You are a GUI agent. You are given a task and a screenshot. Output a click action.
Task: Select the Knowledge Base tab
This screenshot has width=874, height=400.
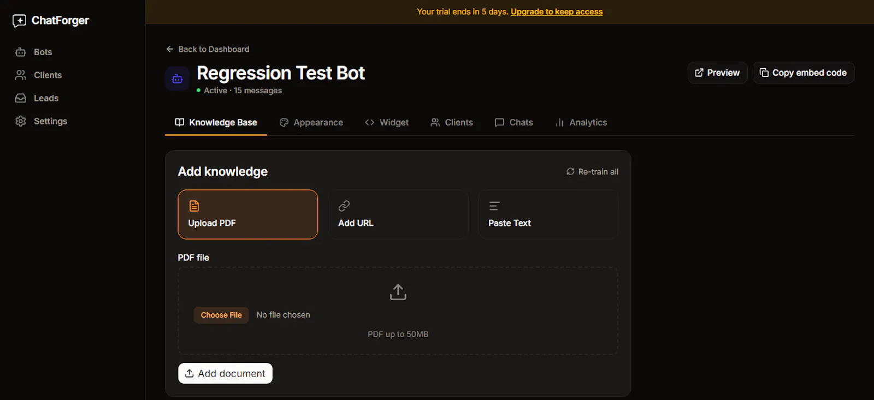(x=216, y=122)
